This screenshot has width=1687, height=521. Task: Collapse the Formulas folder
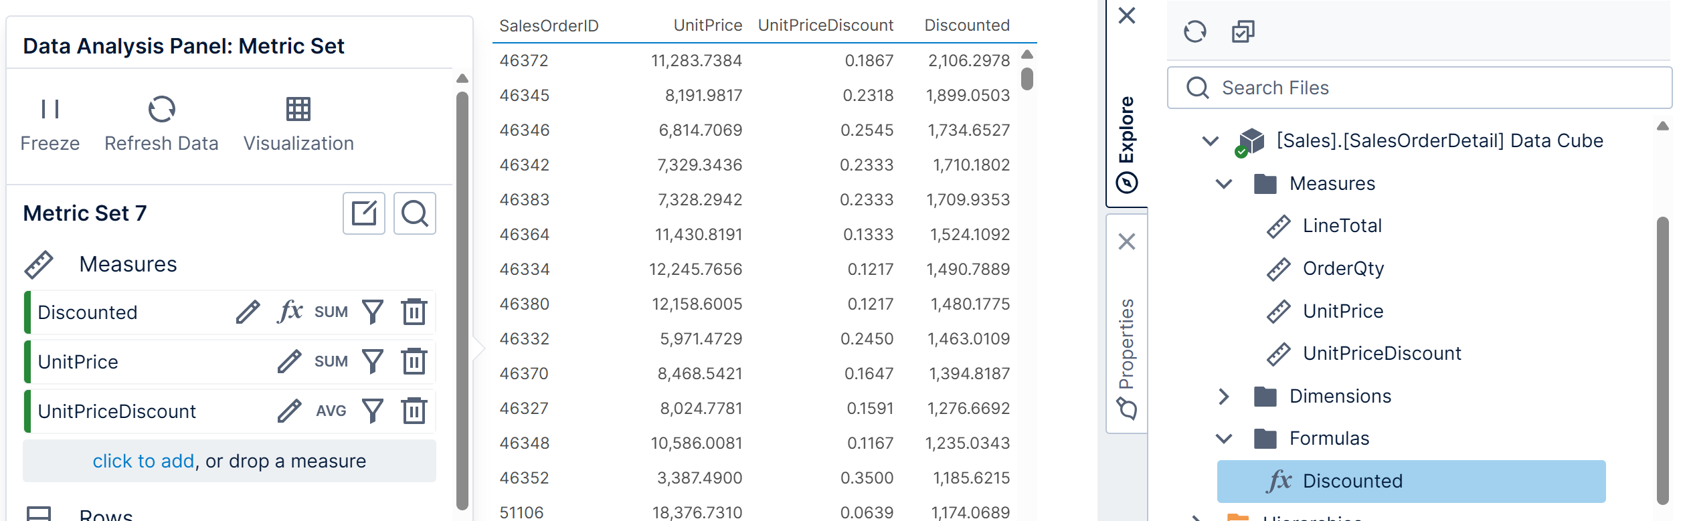coord(1224,438)
